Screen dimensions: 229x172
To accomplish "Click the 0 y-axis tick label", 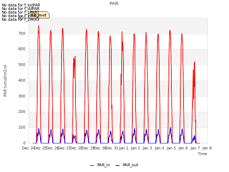I will click(24, 143).
